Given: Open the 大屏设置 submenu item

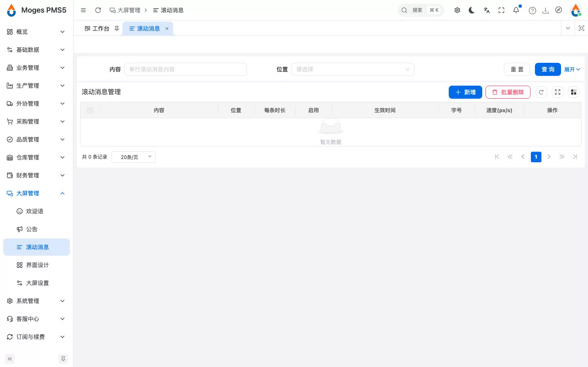Looking at the screenshot, I should pyautogui.click(x=36, y=283).
